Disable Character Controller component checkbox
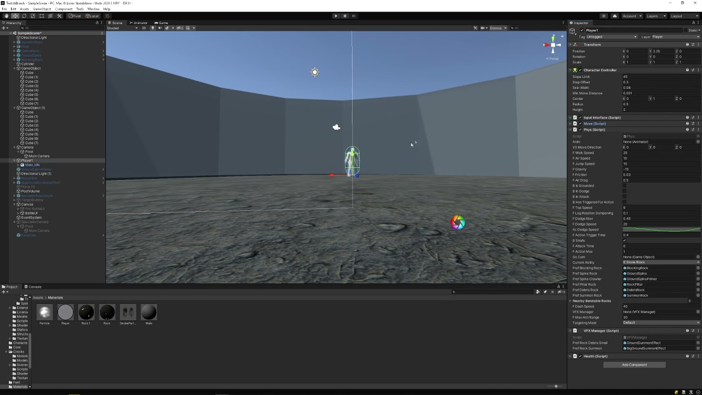The height and width of the screenshot is (395, 702). (x=580, y=70)
